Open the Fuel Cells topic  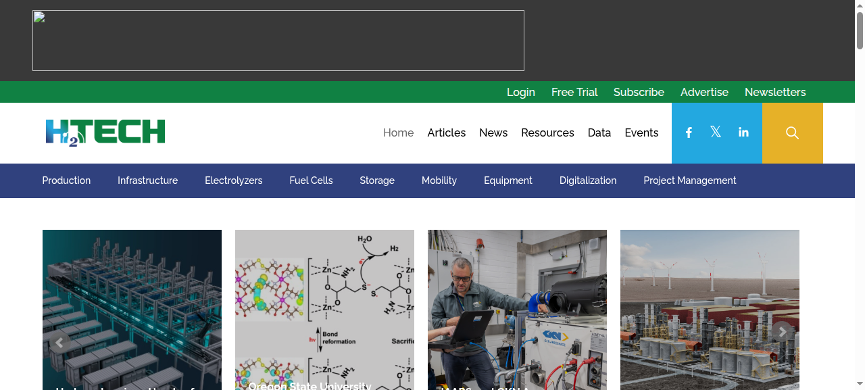click(x=311, y=180)
